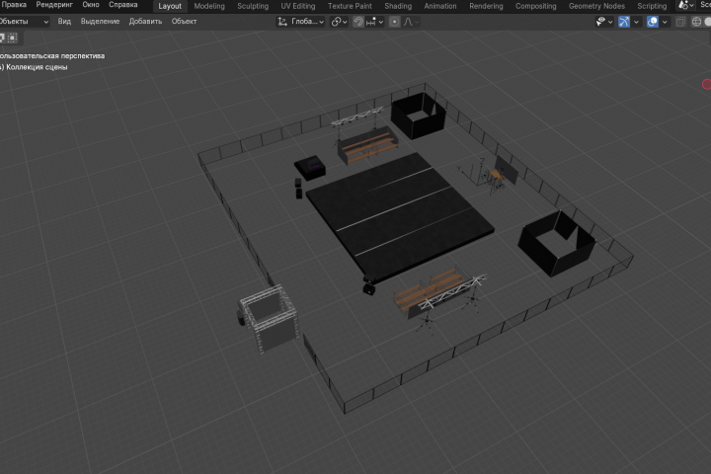Open the scene browse icon dropdown
The height and width of the screenshot is (474, 711).
point(685,6)
